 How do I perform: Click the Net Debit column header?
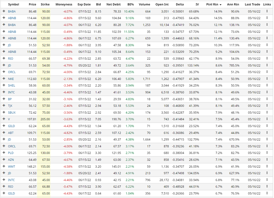tap(114, 4)
